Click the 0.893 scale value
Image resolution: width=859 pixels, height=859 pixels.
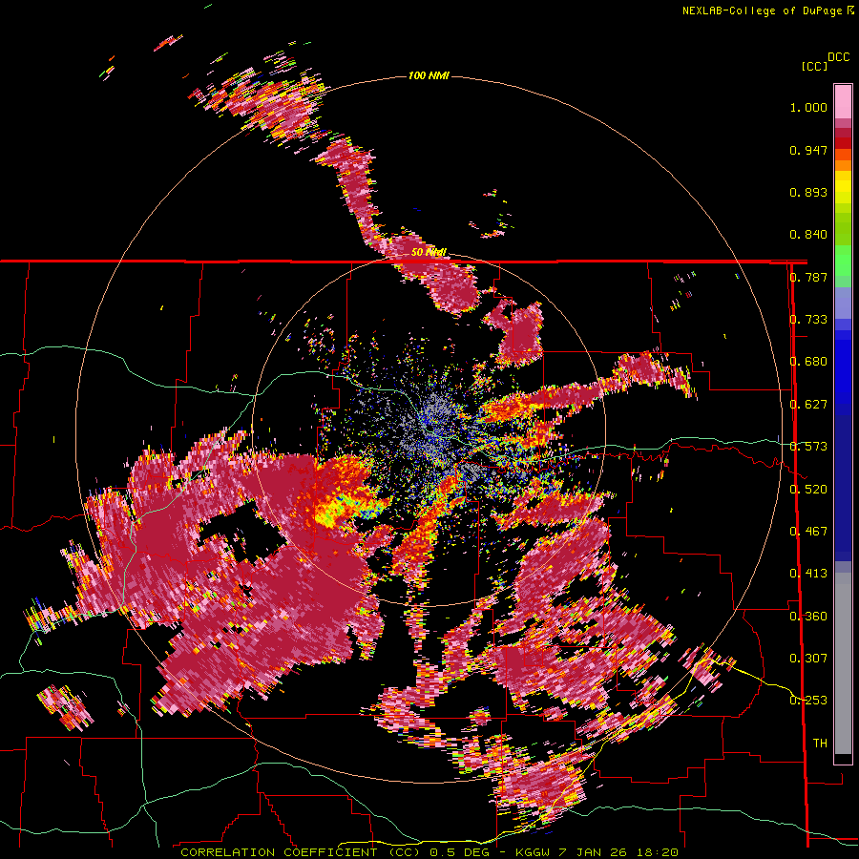coord(808,192)
